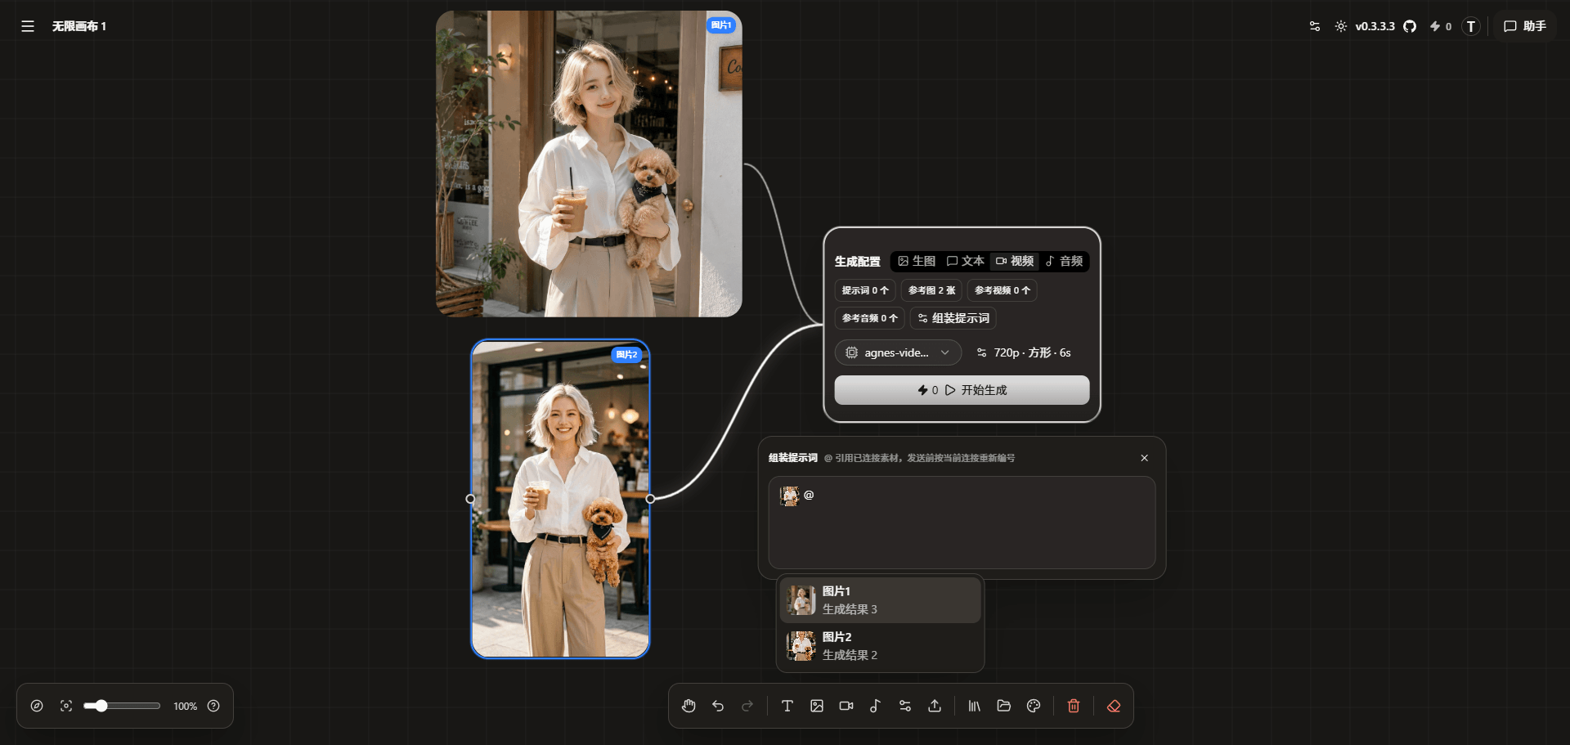
Task: Click the 提示词 0 个 chip
Action: (865, 290)
